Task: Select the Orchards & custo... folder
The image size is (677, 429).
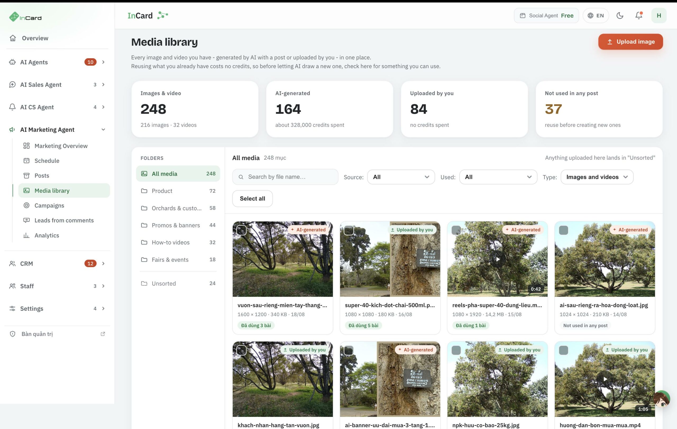Action: 178,208
